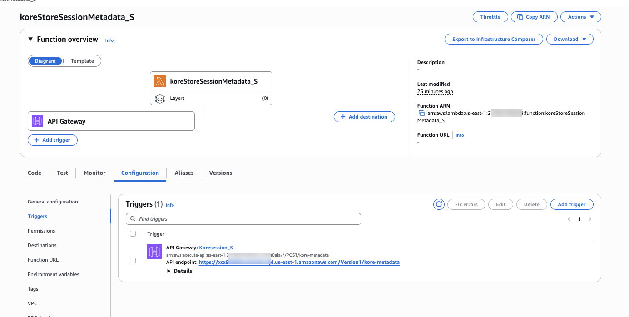Viewport: 629px width, 317px height.
Task: Click inside the Find triggers search field
Action: coord(243,219)
